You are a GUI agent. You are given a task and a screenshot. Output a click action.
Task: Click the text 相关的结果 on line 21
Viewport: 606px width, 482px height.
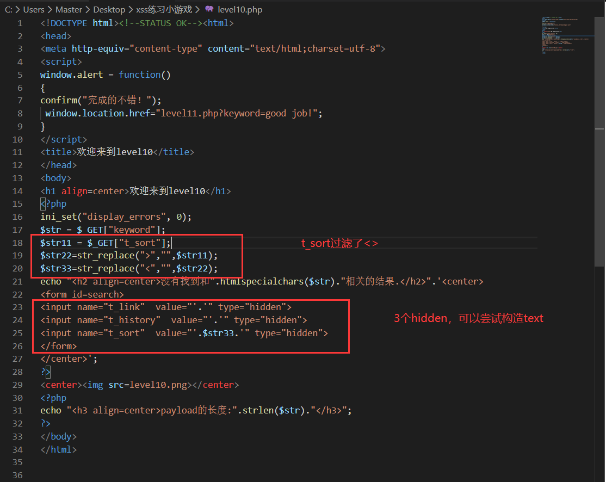click(x=370, y=281)
